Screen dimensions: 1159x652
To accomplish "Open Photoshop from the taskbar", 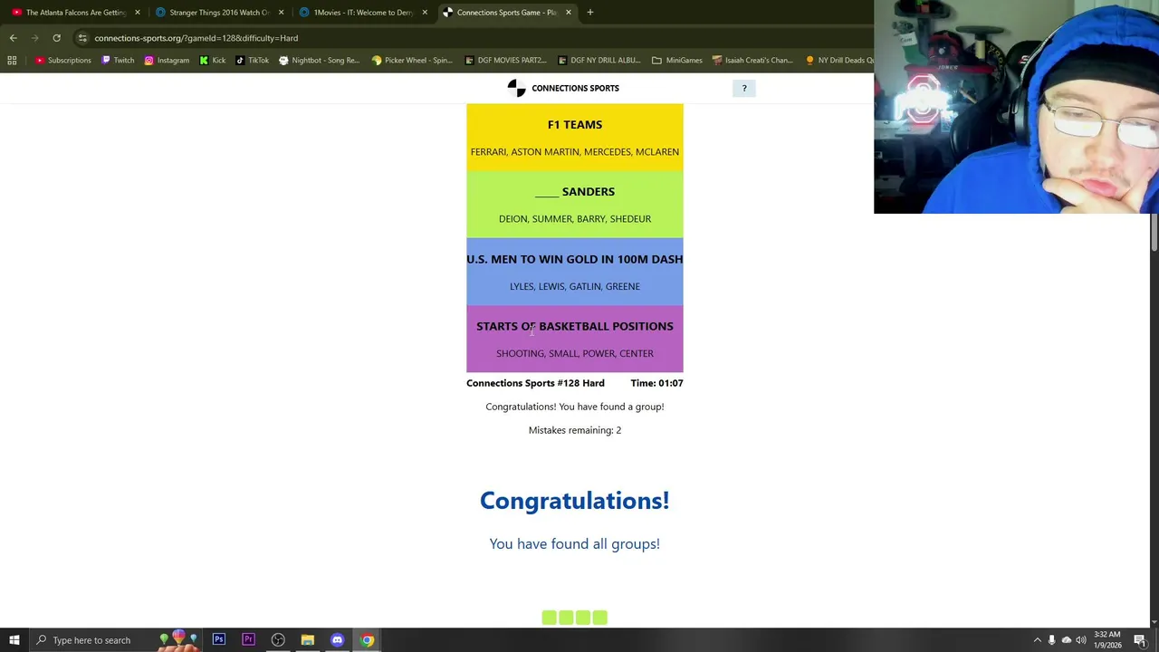I will pyautogui.click(x=219, y=640).
